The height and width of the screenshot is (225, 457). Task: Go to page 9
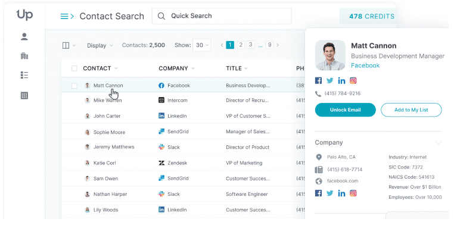pyautogui.click(x=269, y=45)
